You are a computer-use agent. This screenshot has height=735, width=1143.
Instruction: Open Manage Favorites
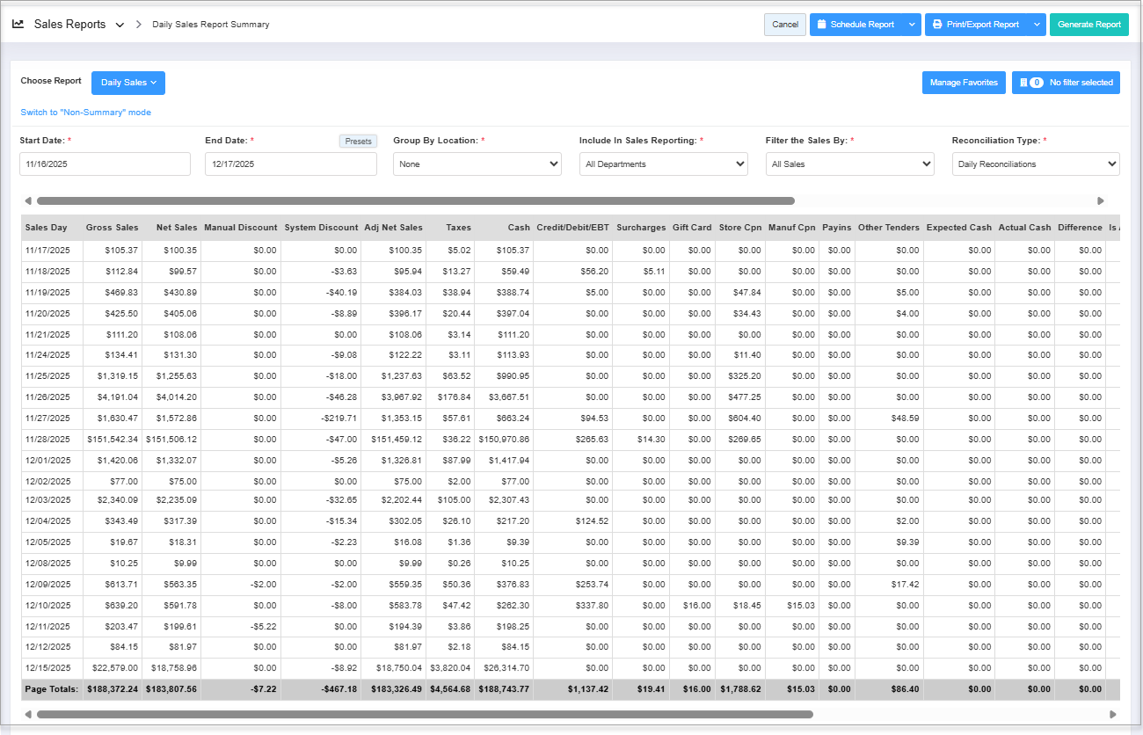[964, 83]
